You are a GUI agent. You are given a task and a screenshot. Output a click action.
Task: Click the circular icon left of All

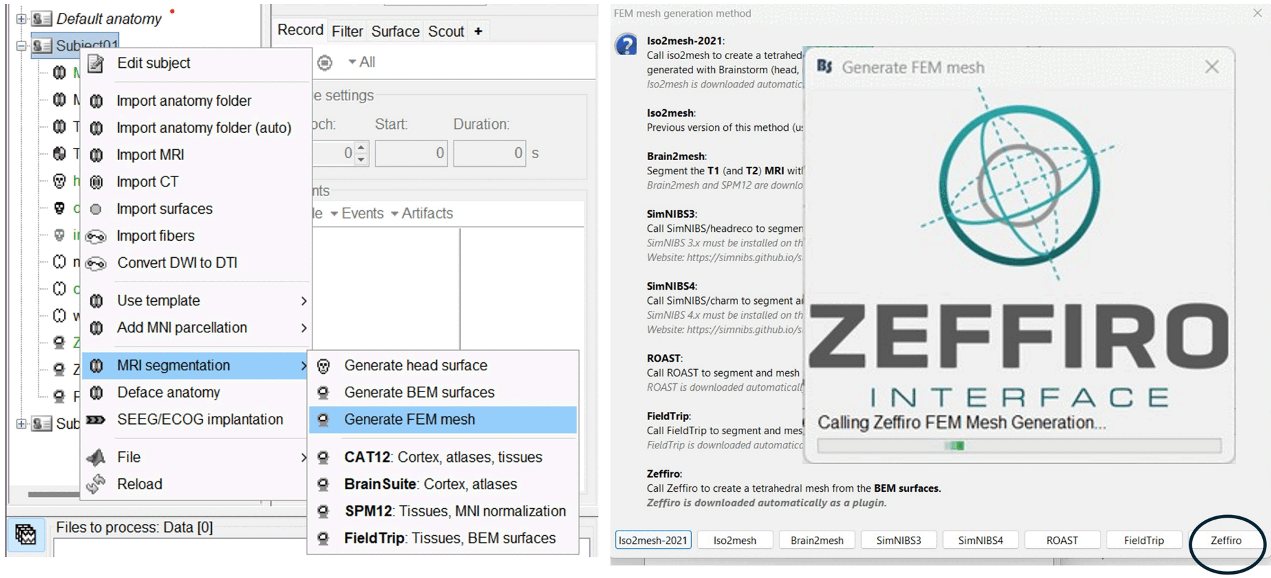pyautogui.click(x=325, y=62)
